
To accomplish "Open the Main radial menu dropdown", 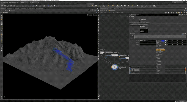I will [34, 2].
